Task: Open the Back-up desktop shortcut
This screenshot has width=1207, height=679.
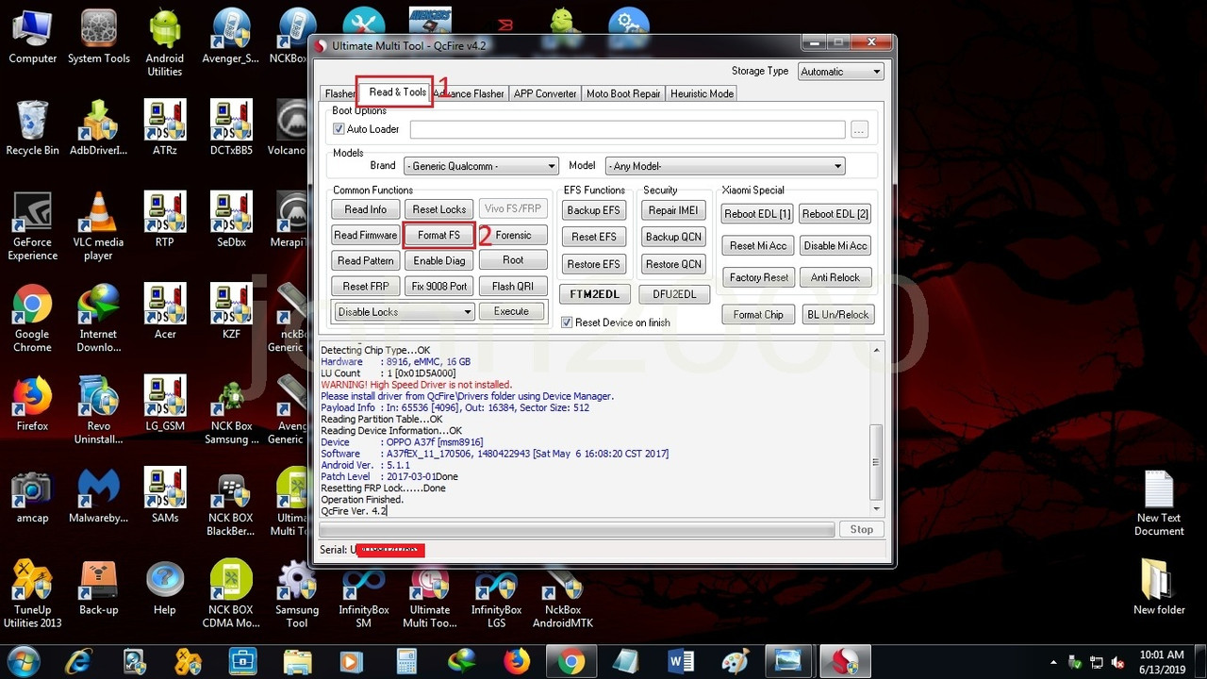Action: point(98,587)
